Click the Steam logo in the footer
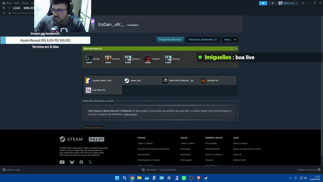323x182 pixels. [x=71, y=139]
